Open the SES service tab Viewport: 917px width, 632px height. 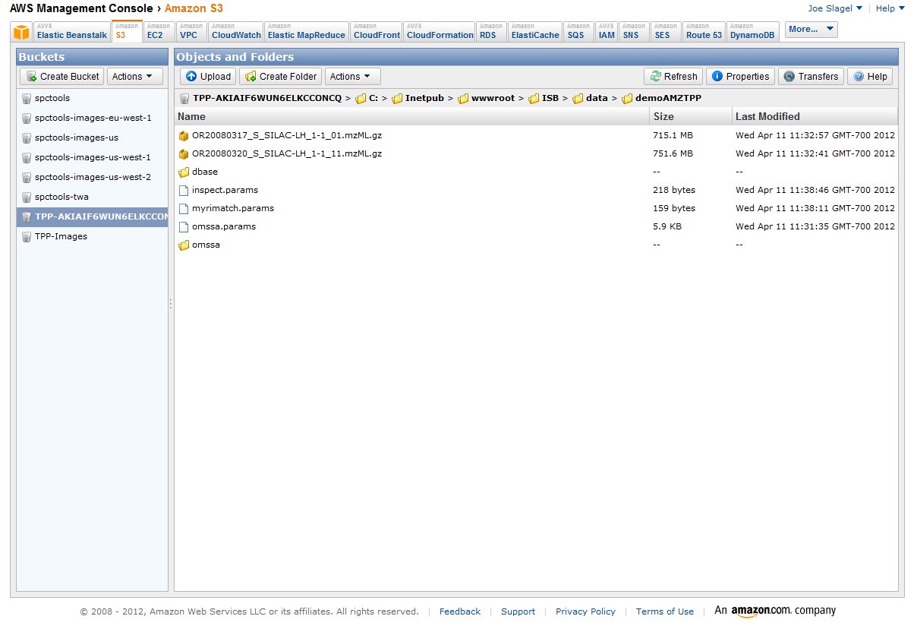click(x=666, y=31)
